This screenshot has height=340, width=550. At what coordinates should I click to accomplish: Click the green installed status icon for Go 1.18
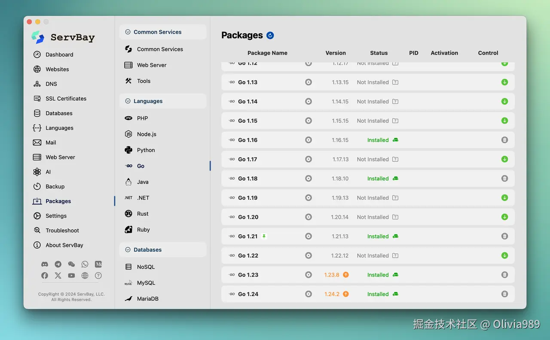395,178
